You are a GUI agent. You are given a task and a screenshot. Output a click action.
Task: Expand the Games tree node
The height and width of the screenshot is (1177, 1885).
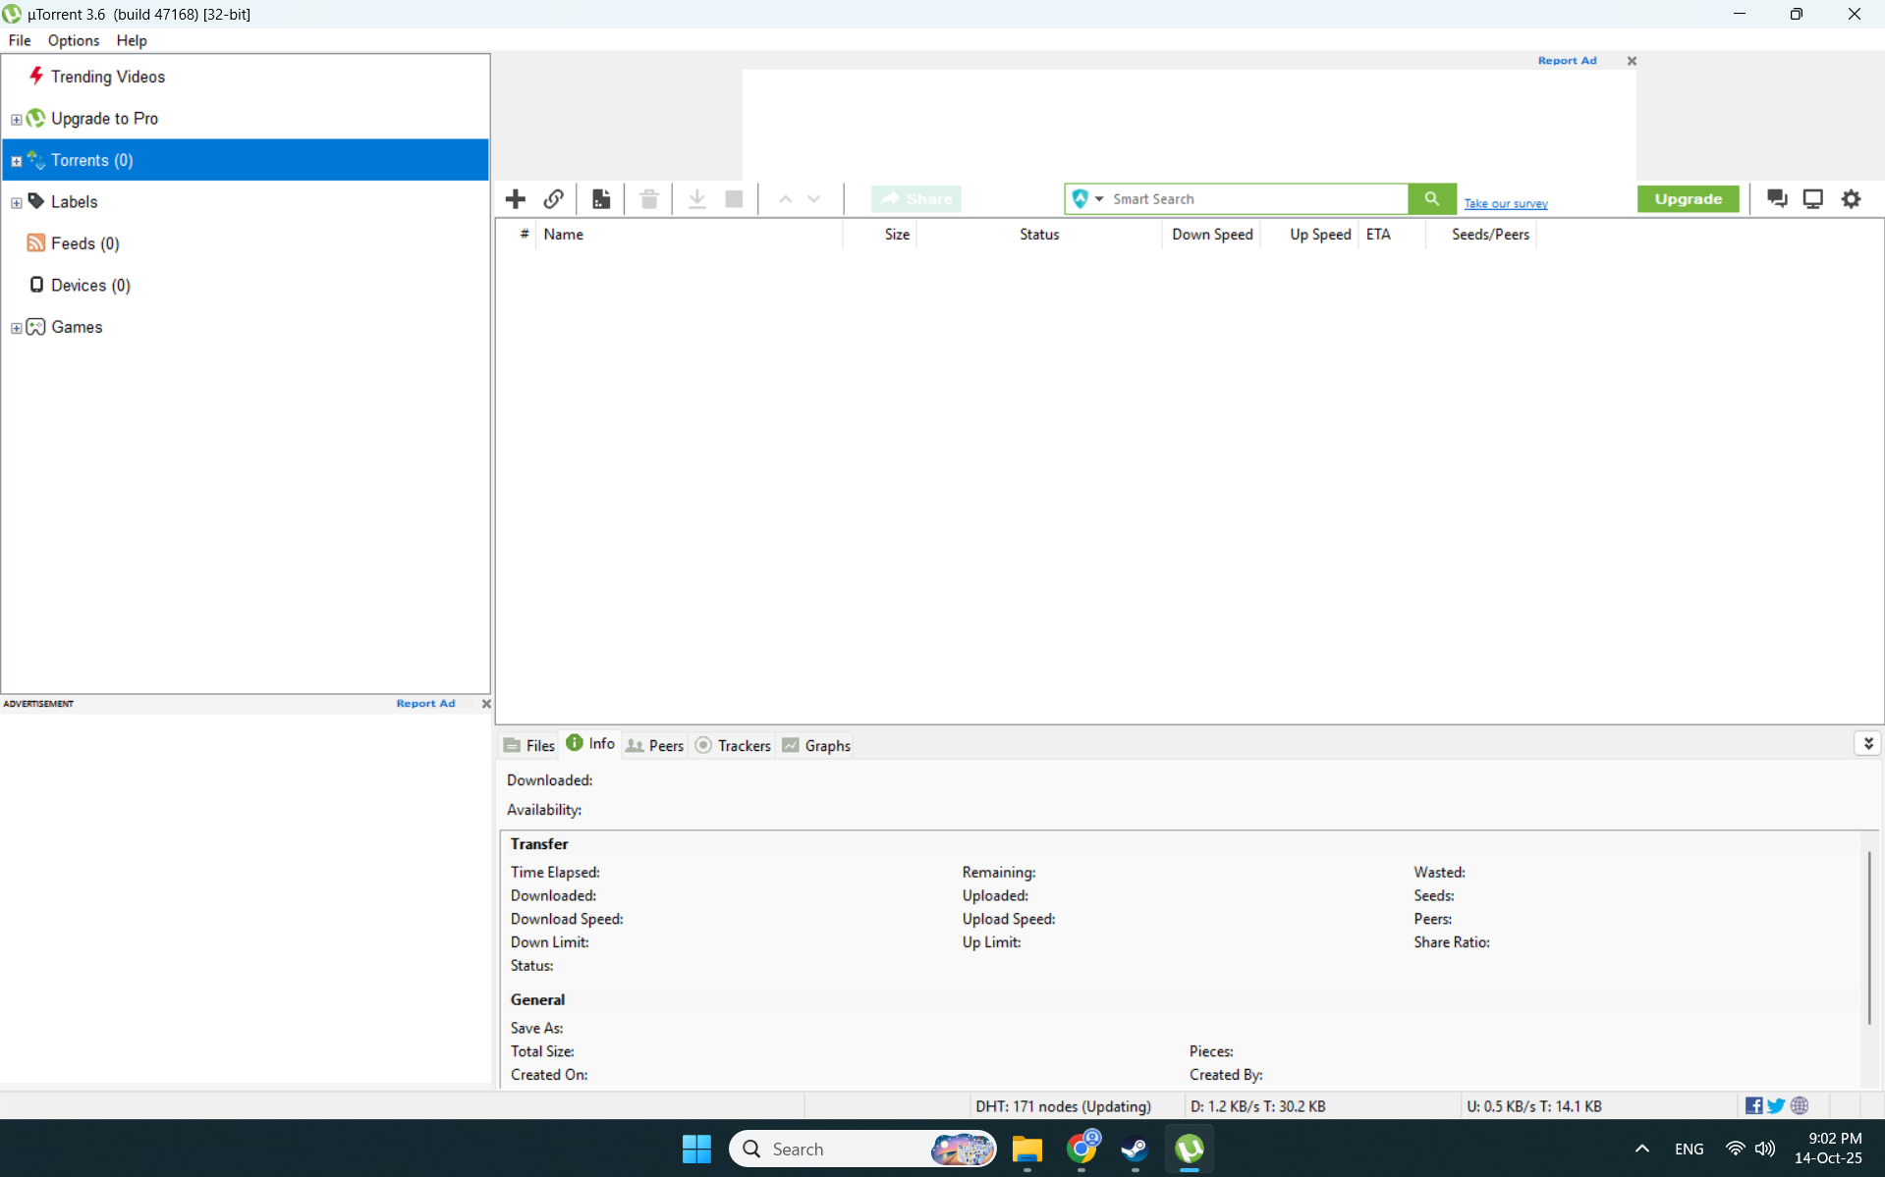pos(17,328)
